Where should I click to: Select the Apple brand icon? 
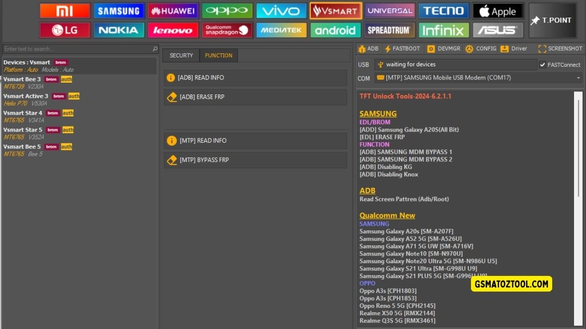pyautogui.click(x=498, y=11)
